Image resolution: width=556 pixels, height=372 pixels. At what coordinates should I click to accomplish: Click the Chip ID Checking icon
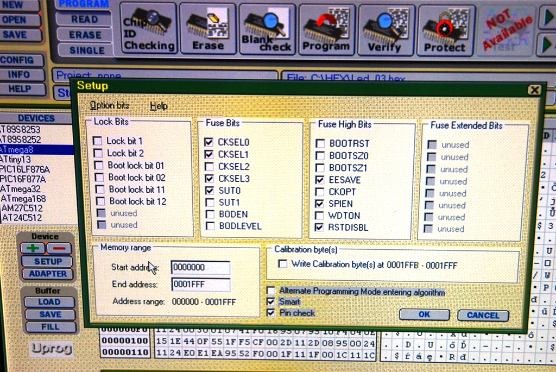(x=148, y=28)
